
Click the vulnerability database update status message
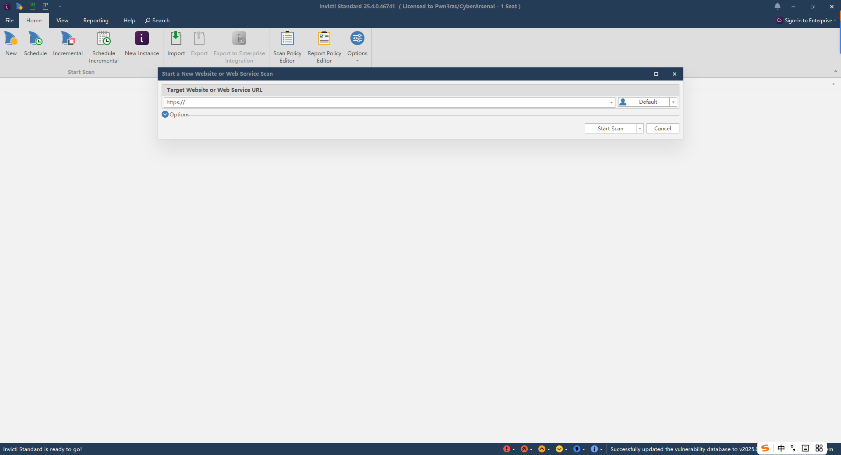coord(683,449)
